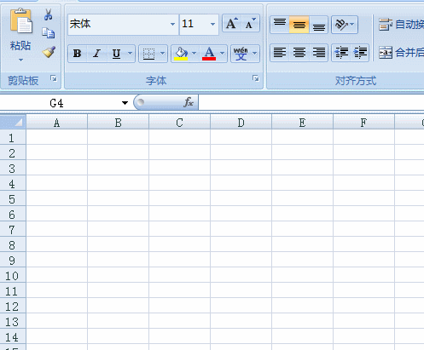Viewport: 424px width, 350px height.
Task: Toggle align text right
Action: pyautogui.click(x=319, y=53)
